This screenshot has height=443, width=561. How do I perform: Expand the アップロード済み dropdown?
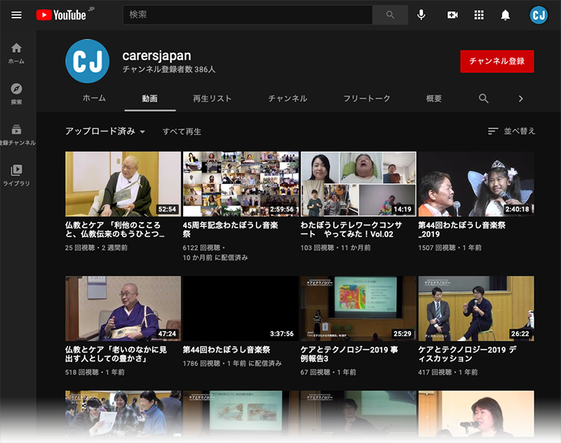[105, 131]
